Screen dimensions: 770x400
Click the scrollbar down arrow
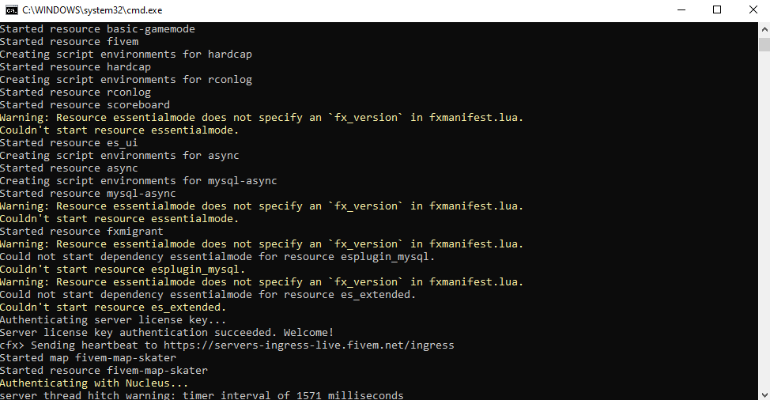point(764,394)
